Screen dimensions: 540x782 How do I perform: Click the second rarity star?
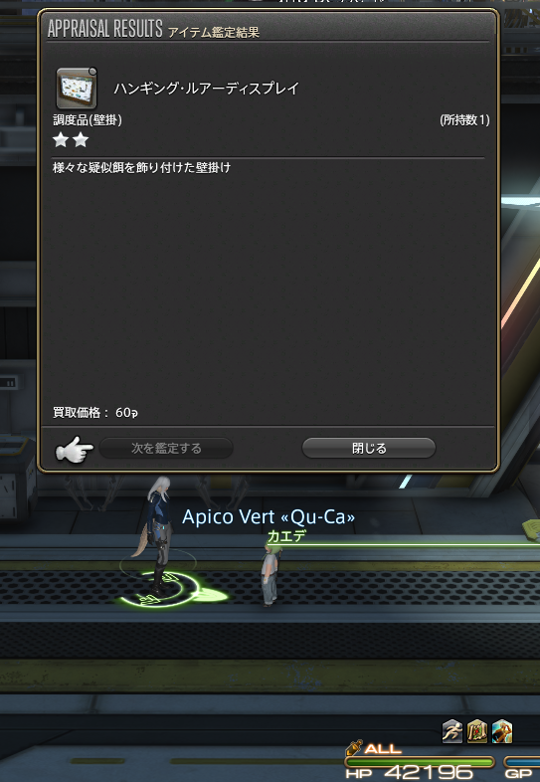pos(81,140)
